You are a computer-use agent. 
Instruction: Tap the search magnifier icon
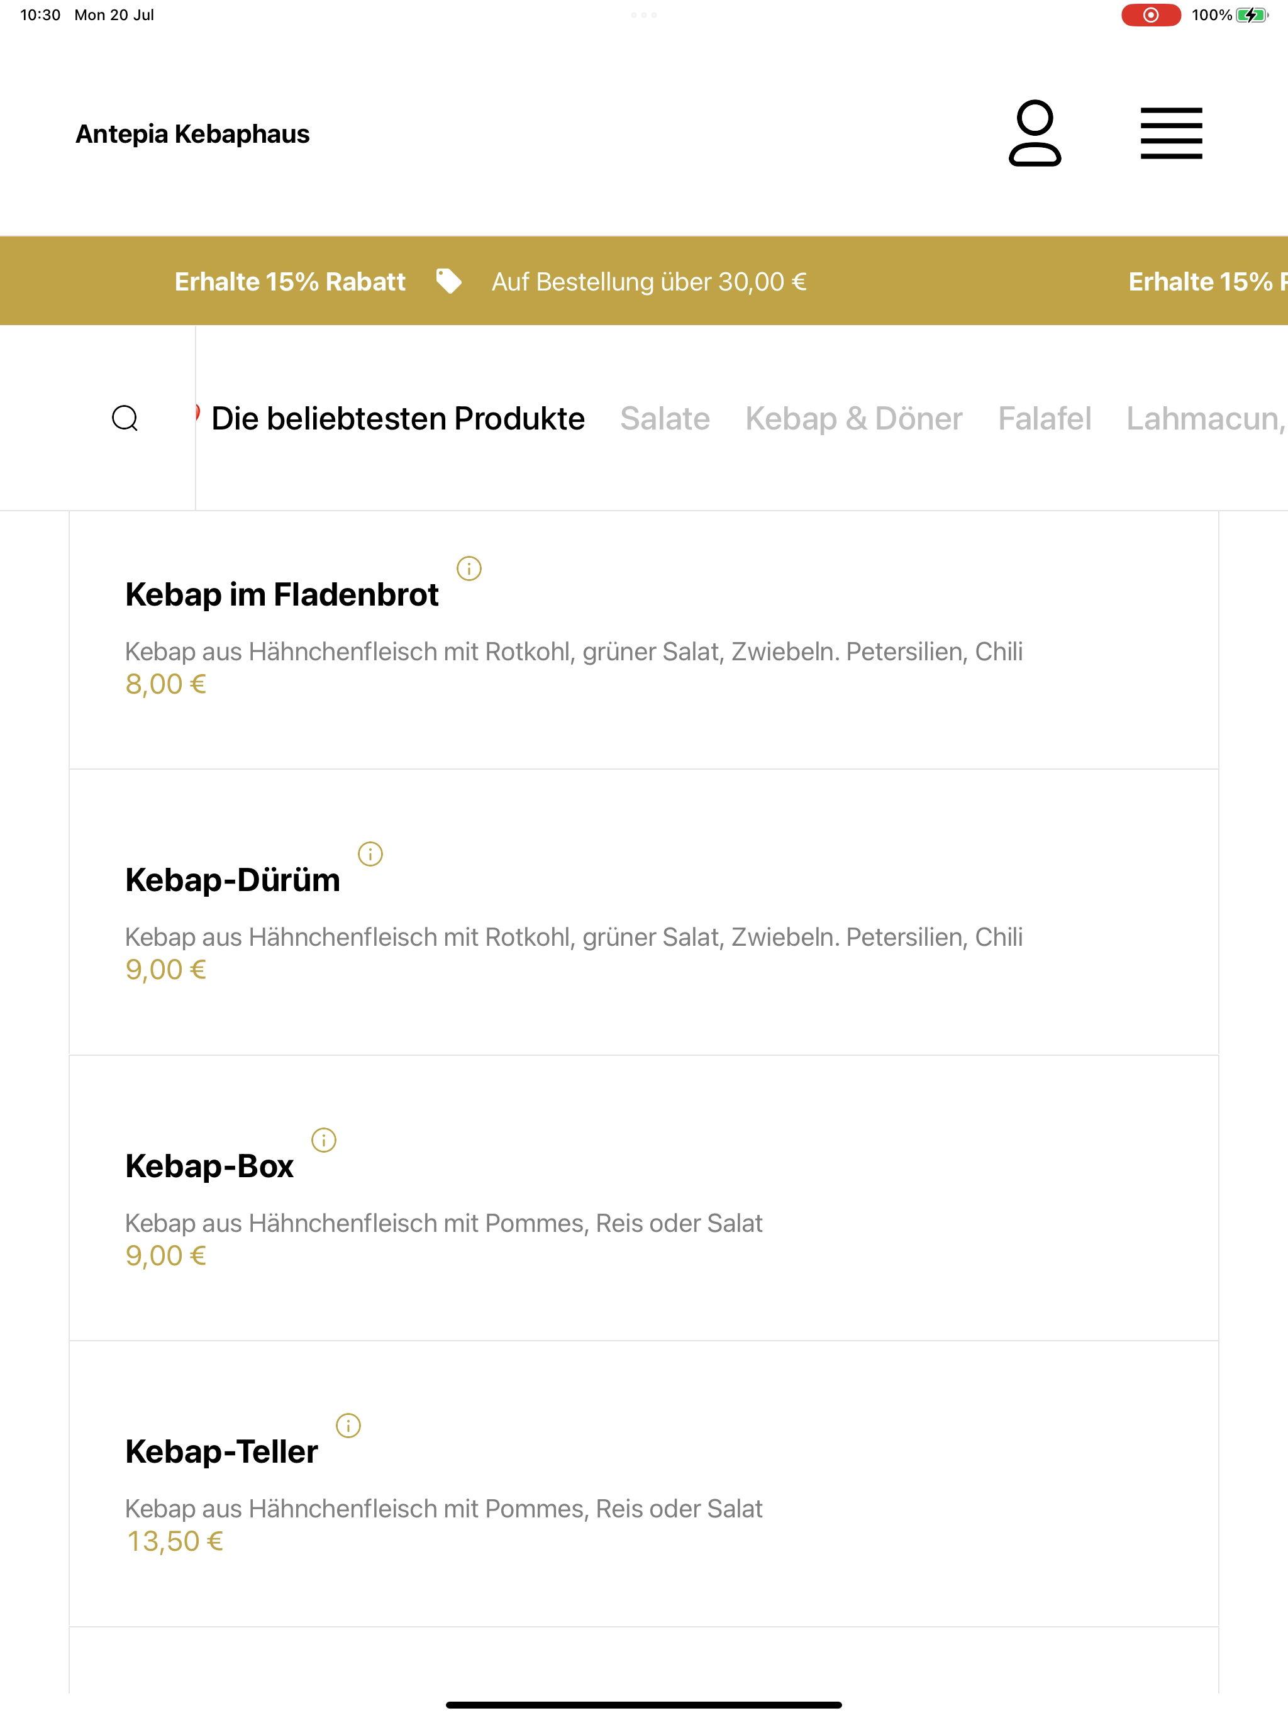[125, 418]
